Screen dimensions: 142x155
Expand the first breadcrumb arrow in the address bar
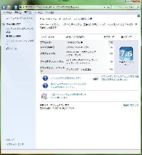[x=23, y=7]
